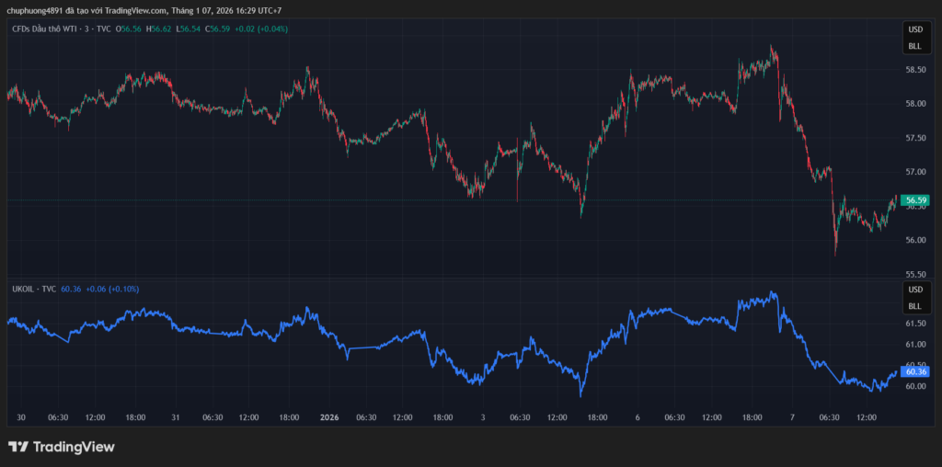Click the day 31 label on the time axis
The image size is (942, 467).
point(175,416)
